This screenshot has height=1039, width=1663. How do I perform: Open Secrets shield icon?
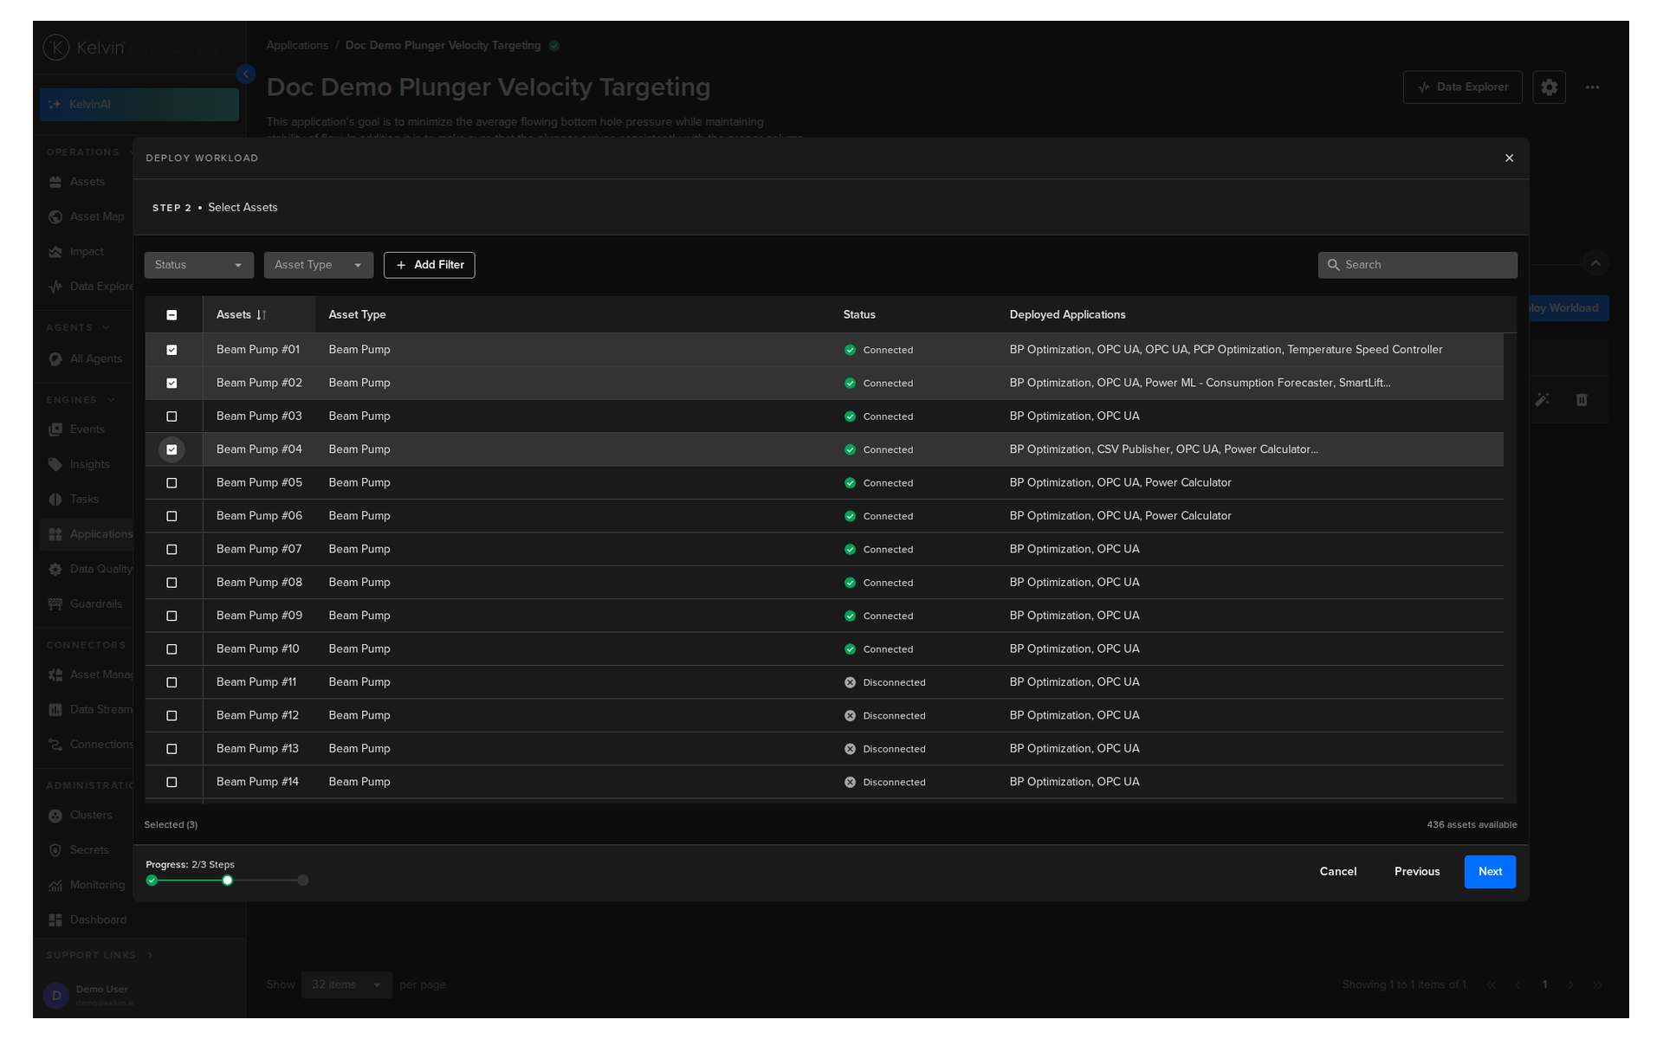pyautogui.click(x=55, y=850)
